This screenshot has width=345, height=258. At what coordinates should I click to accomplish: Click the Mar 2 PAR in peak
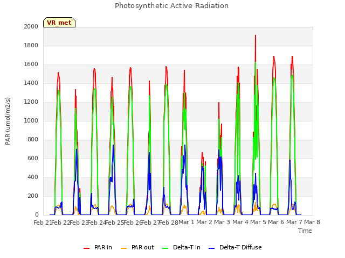coord(202,153)
